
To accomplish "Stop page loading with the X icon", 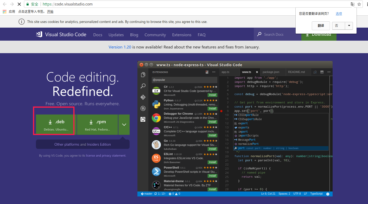I will pos(19,4).
